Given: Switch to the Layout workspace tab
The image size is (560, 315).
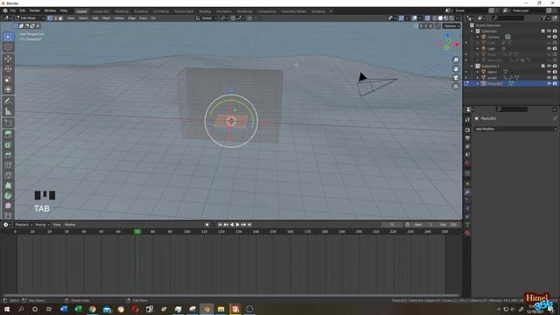Looking at the screenshot, I should point(81,11).
